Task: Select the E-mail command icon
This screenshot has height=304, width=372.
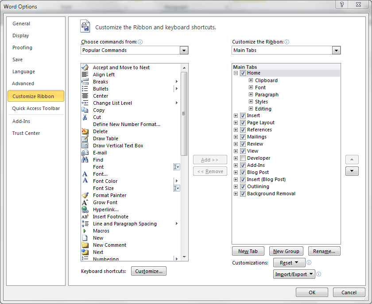Action: pyautogui.click(x=86, y=153)
